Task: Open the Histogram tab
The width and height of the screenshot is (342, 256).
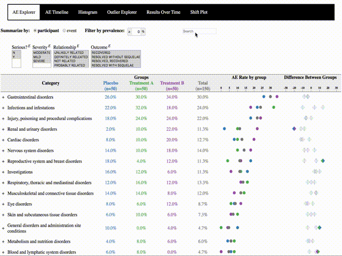Action: [88, 12]
